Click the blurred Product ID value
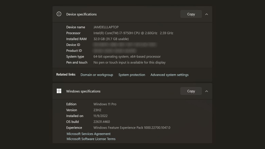 [115, 51]
